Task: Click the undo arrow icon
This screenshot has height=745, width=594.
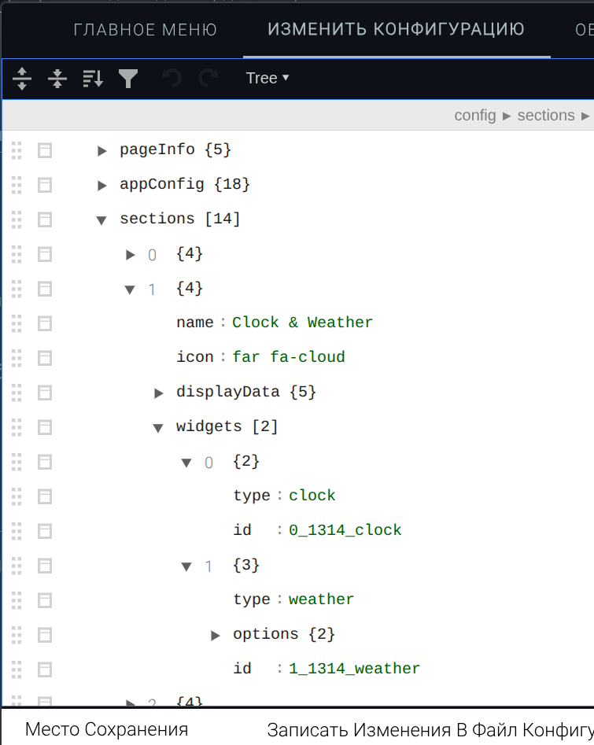Action: pos(172,79)
